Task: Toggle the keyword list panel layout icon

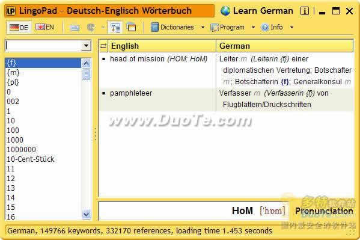Action: click(115, 28)
